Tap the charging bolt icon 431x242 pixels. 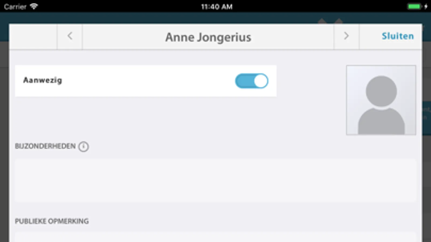[x=426, y=6]
